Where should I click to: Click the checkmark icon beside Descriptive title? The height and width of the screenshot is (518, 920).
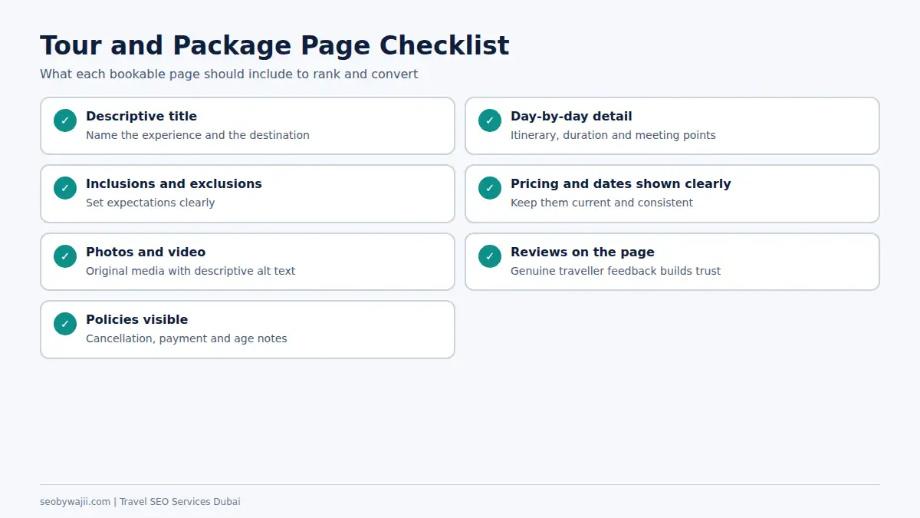65,120
